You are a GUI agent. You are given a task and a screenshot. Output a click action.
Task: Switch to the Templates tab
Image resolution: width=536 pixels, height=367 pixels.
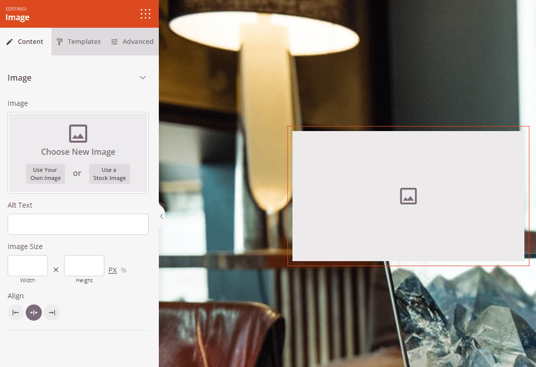[79, 42]
